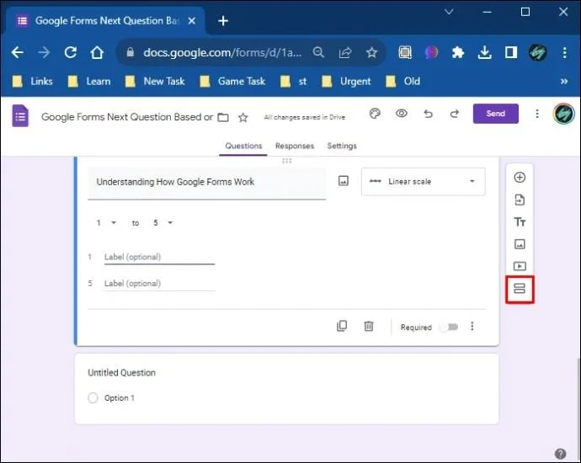Go to the browser home page

coord(97,52)
